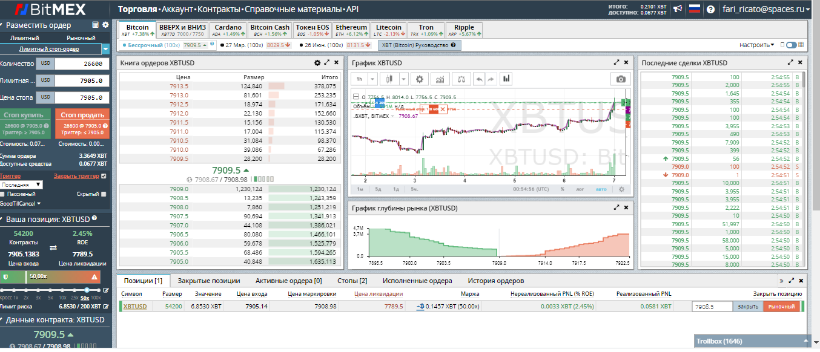Open the Настроить dropdown
The image size is (820, 352).
[x=756, y=45]
